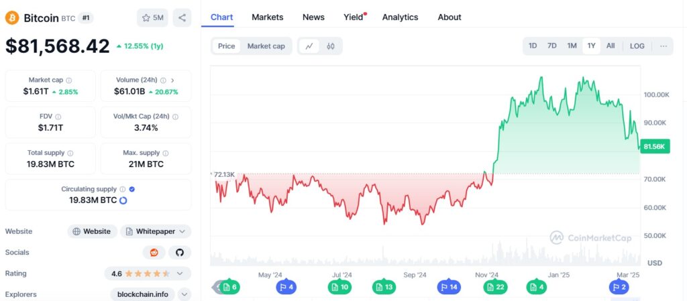Expand the Rating chevron
This screenshot has height=301, width=687.
(x=180, y=274)
